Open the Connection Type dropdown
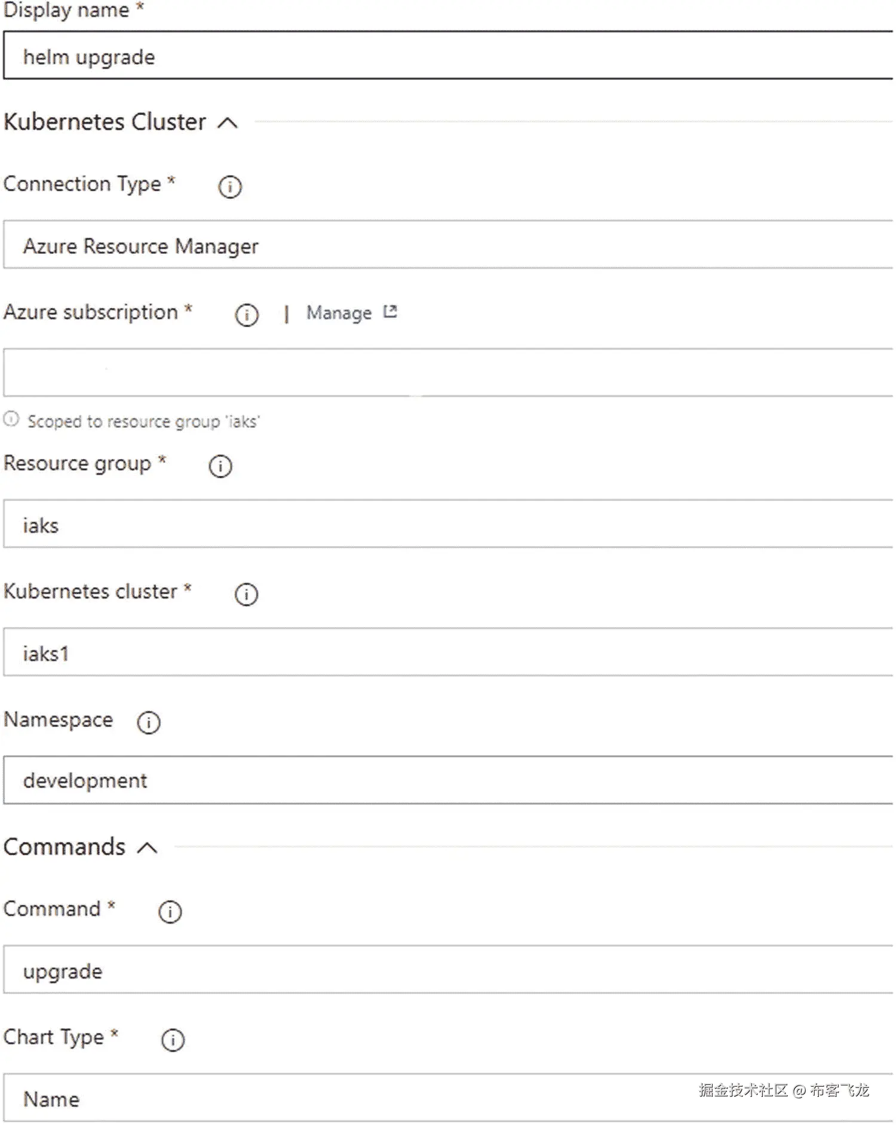Viewport: 896px width, 1125px height. tap(448, 245)
